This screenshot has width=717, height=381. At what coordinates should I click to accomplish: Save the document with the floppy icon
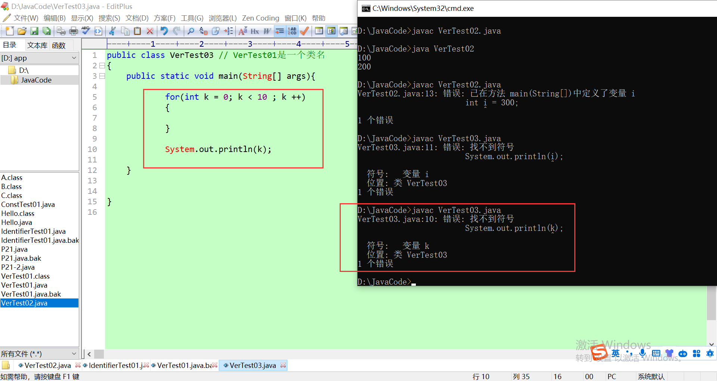[x=34, y=31]
